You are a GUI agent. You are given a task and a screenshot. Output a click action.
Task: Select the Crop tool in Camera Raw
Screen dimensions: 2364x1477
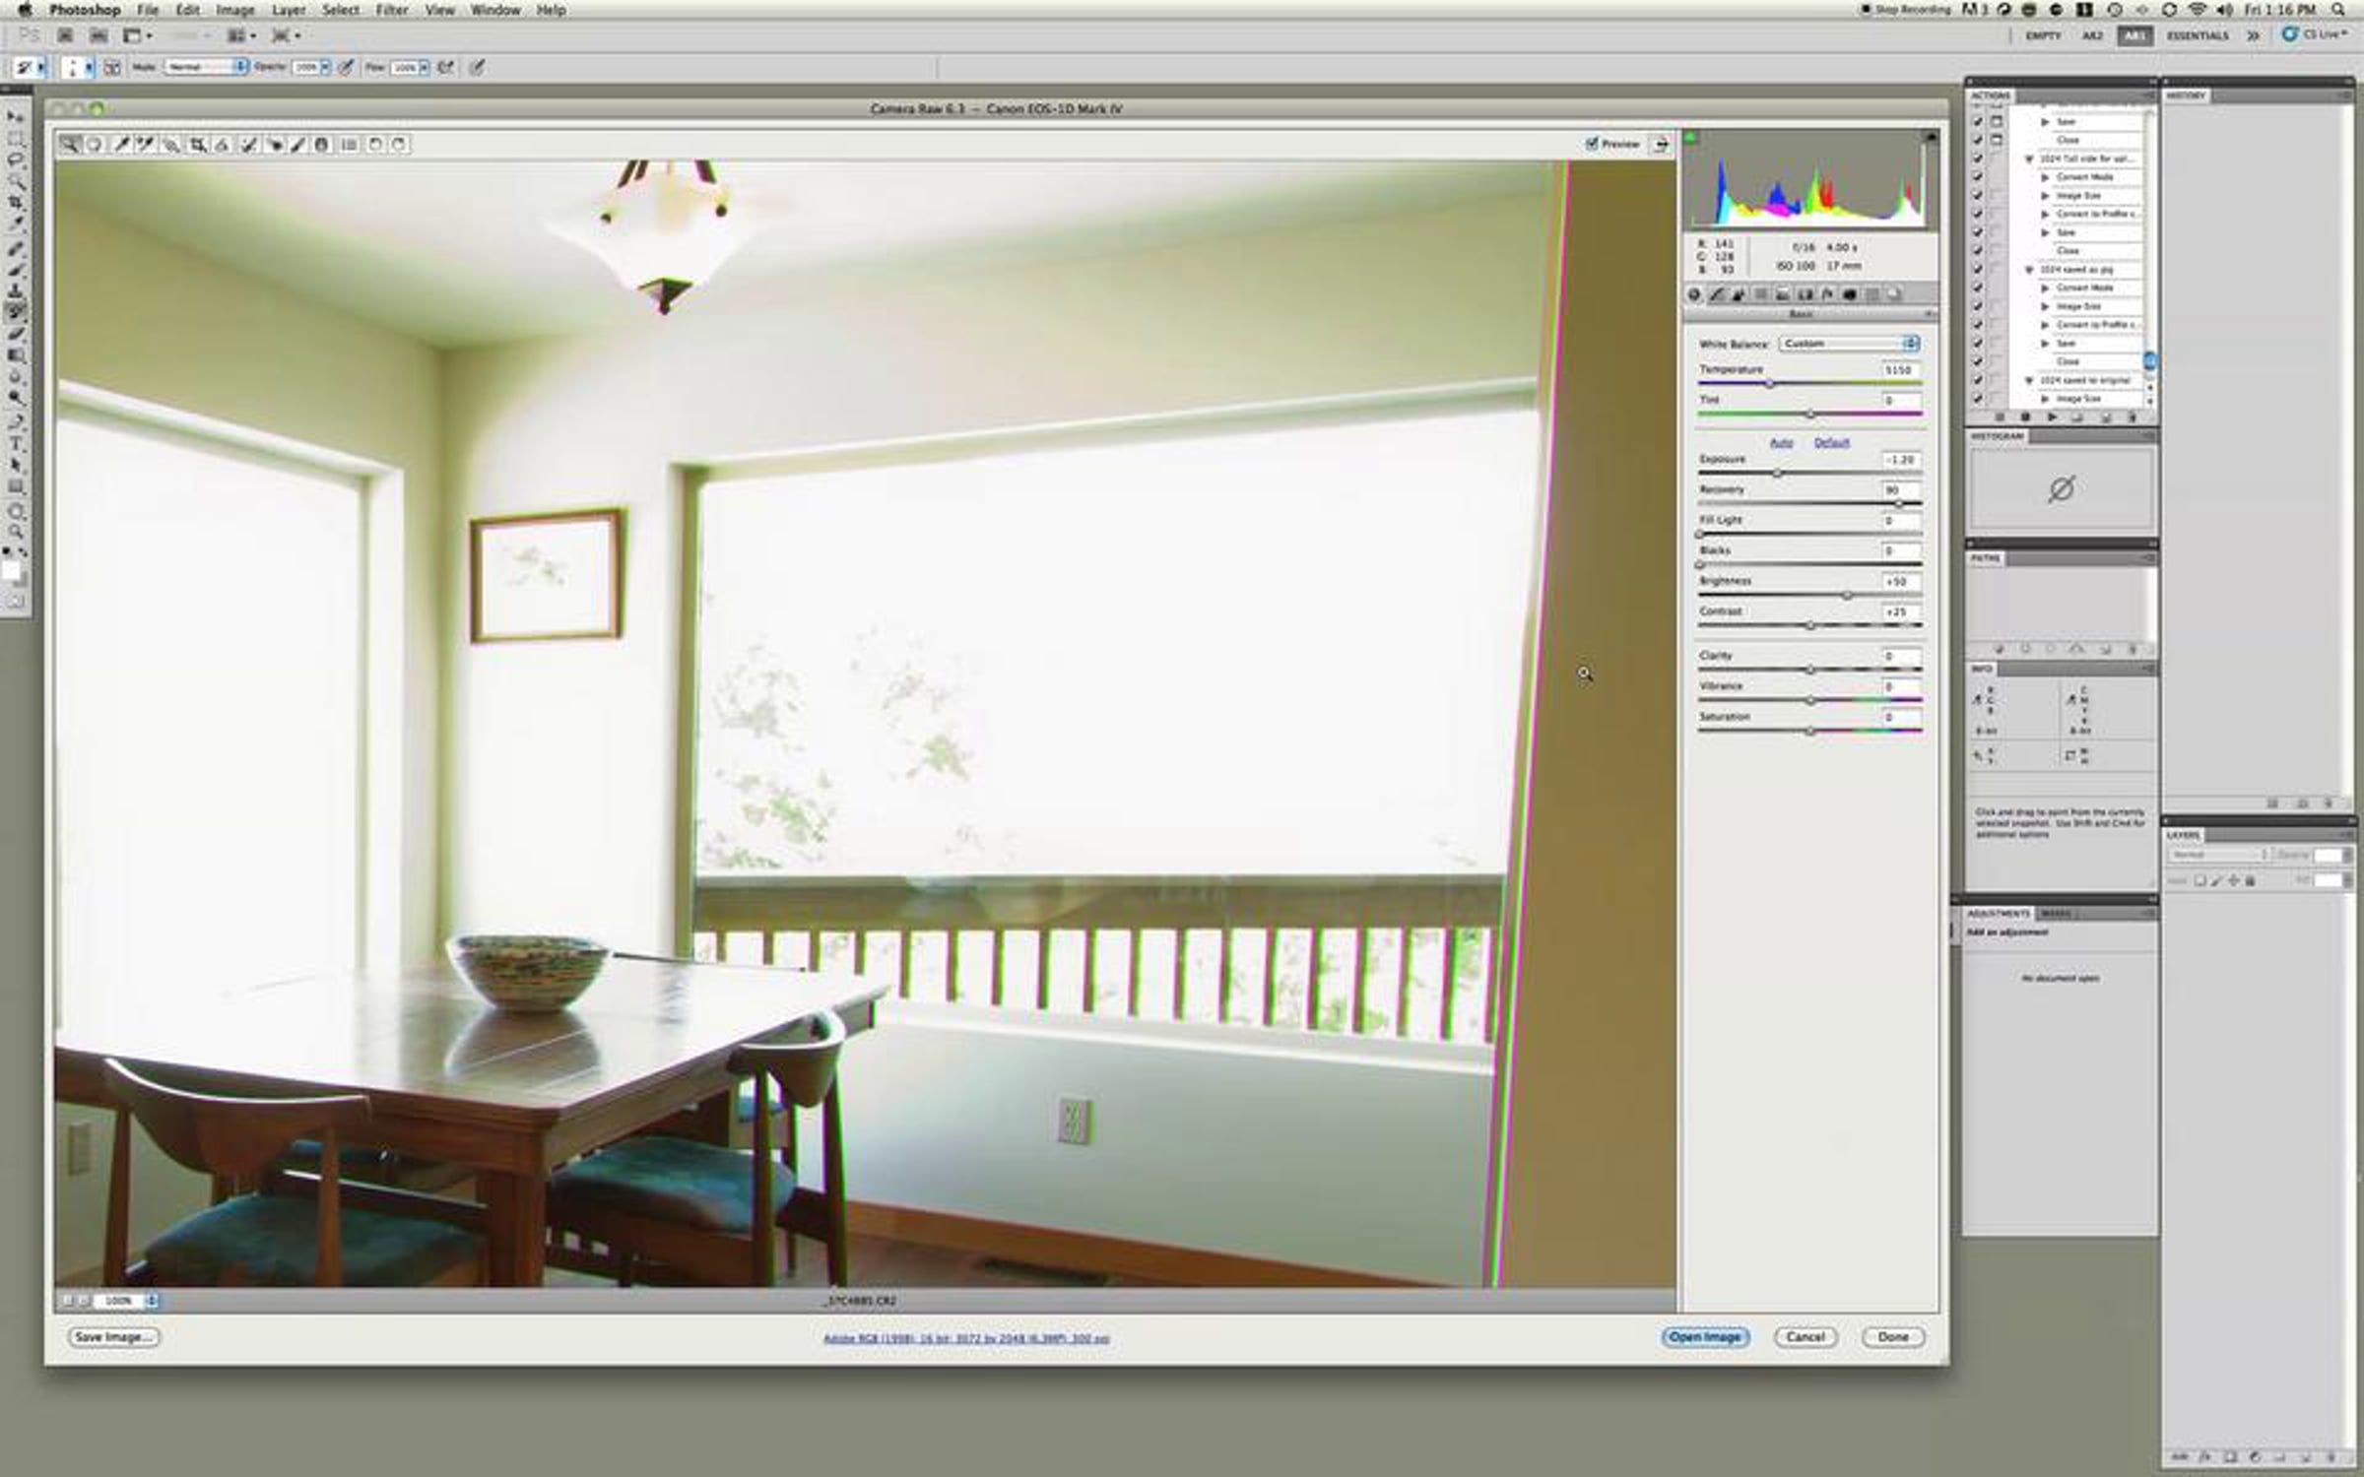[198, 145]
